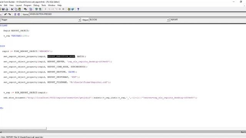
Task: Open the REPORT item combo box
Action: (x=208, y=20)
